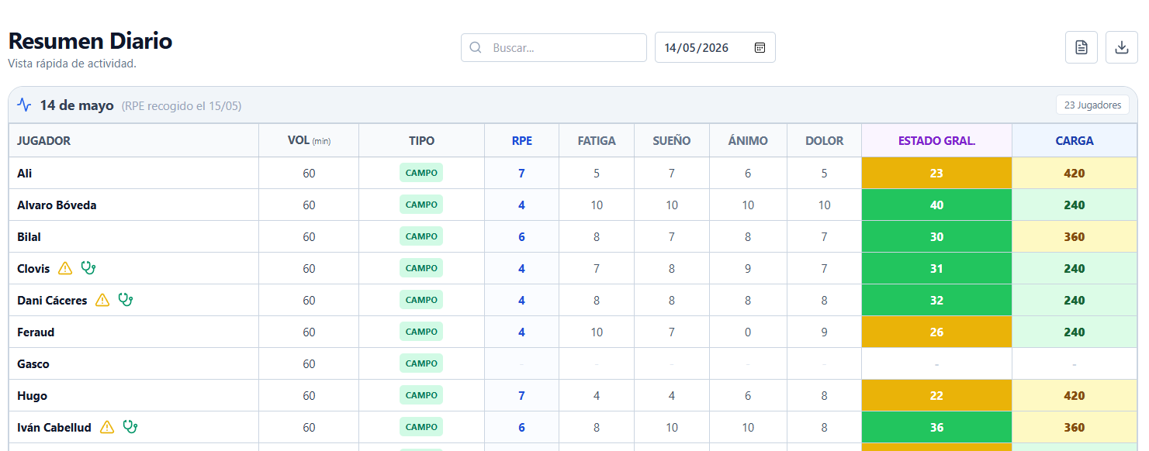Click the download icon button
The height and width of the screenshot is (451, 1149).
coord(1121,47)
